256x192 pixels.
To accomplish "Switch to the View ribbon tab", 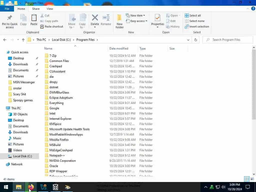I will pyautogui.click(x=50, y=9).
